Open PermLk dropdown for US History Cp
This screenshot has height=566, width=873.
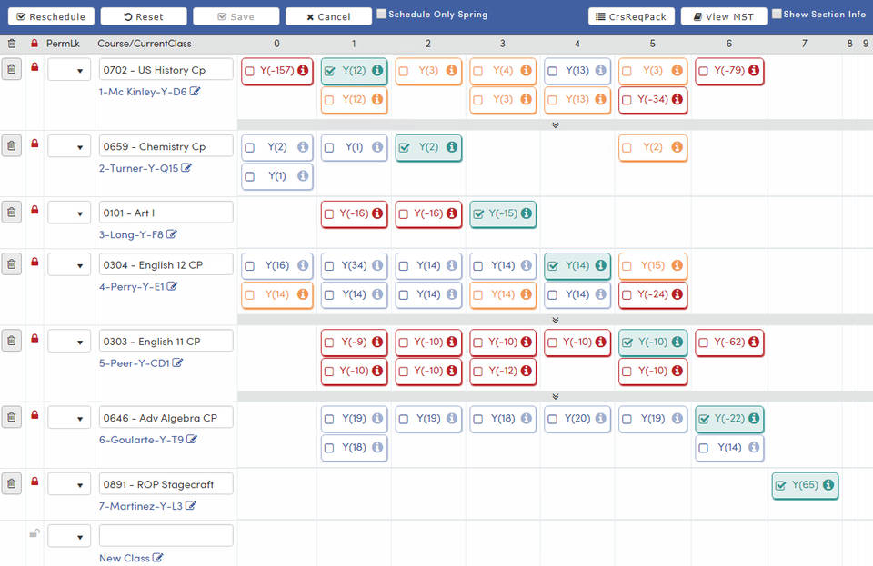pos(69,70)
